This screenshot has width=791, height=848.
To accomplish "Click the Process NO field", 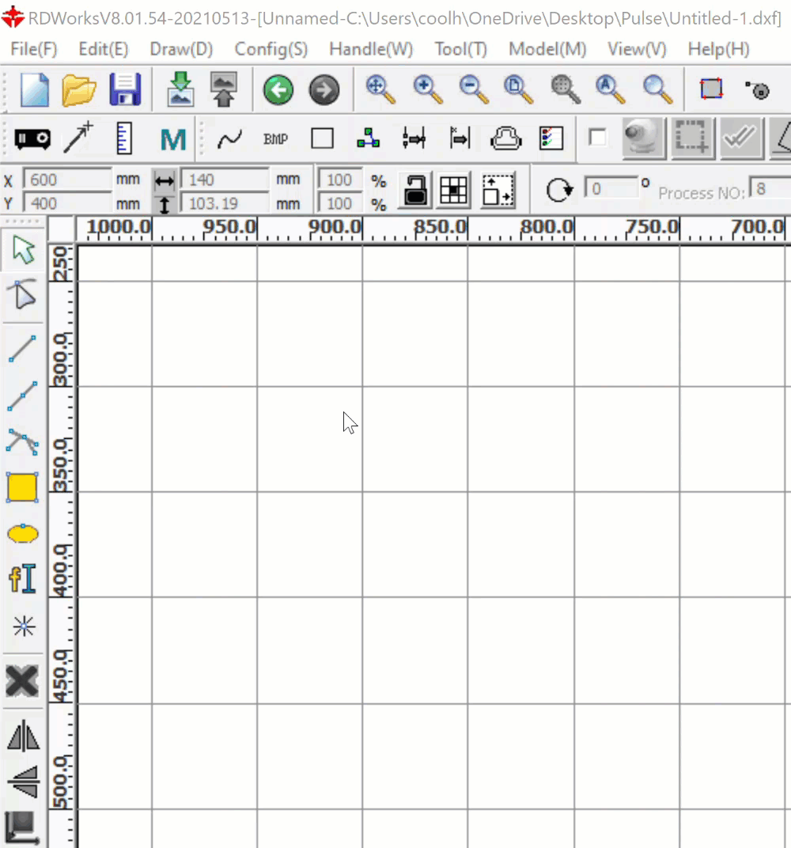I will coord(770,189).
